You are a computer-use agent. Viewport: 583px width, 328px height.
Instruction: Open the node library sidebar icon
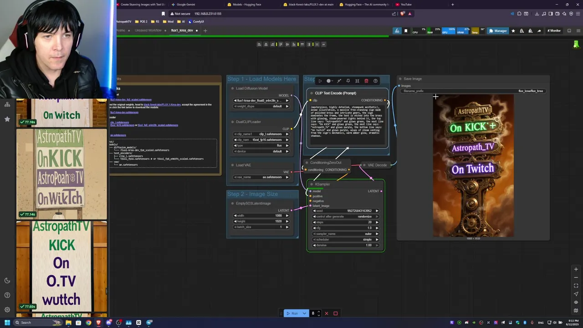[x=7, y=104]
